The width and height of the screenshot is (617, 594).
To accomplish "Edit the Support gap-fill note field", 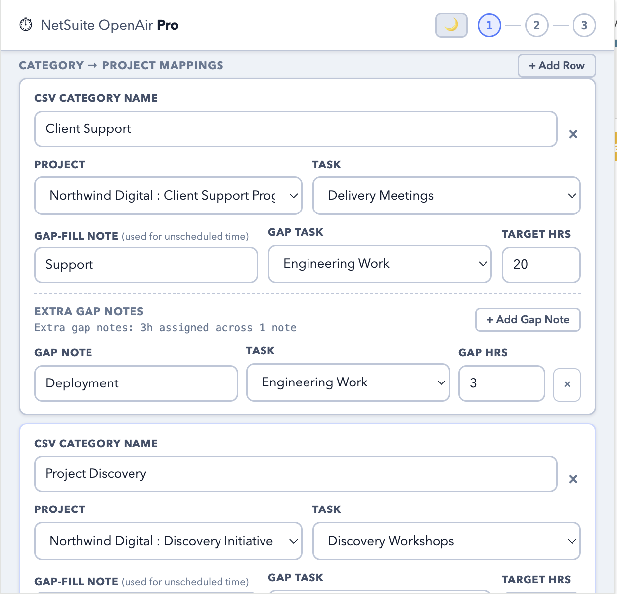I will (146, 265).
